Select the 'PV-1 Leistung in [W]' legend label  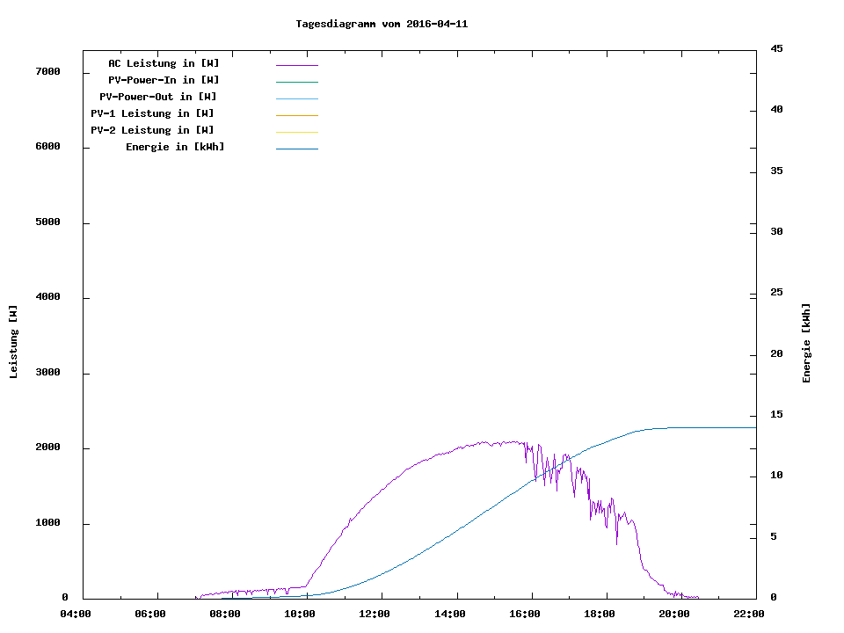coord(152,113)
